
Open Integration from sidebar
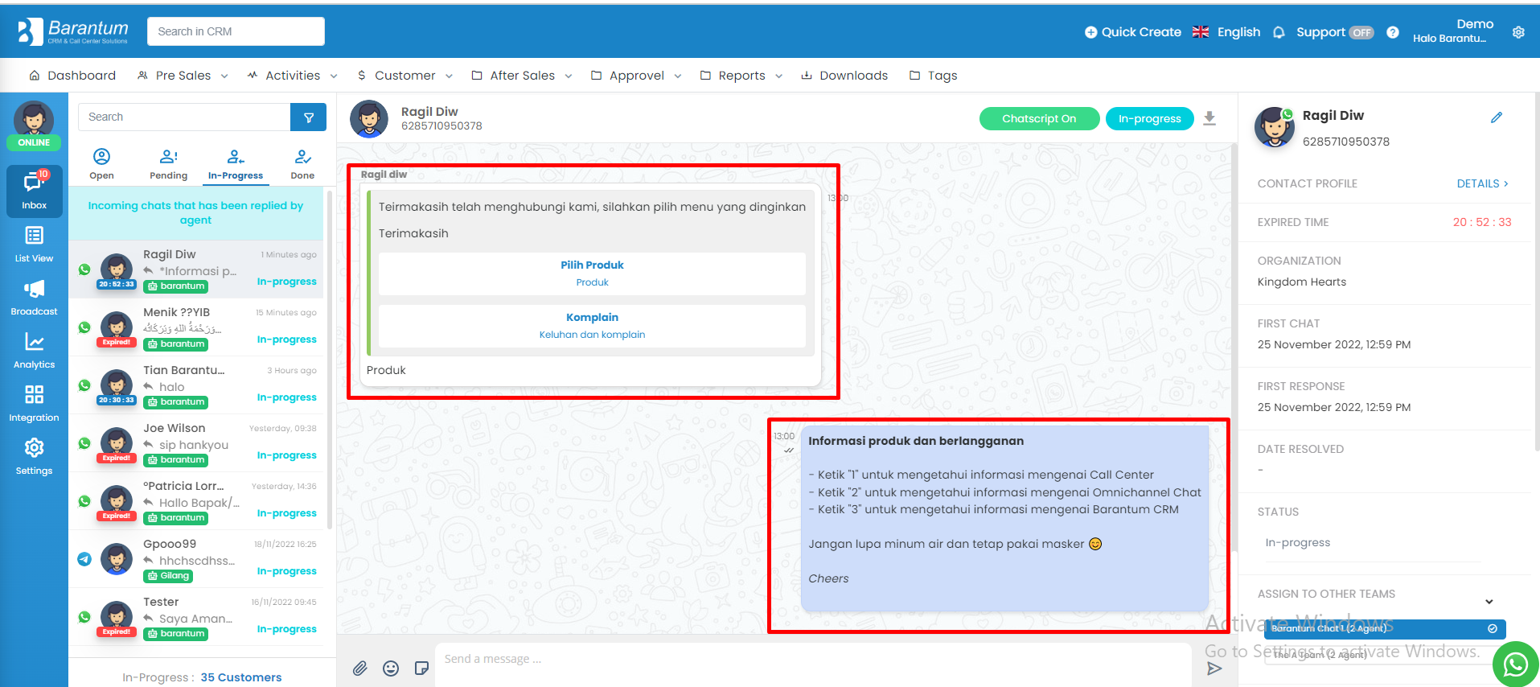click(x=34, y=404)
